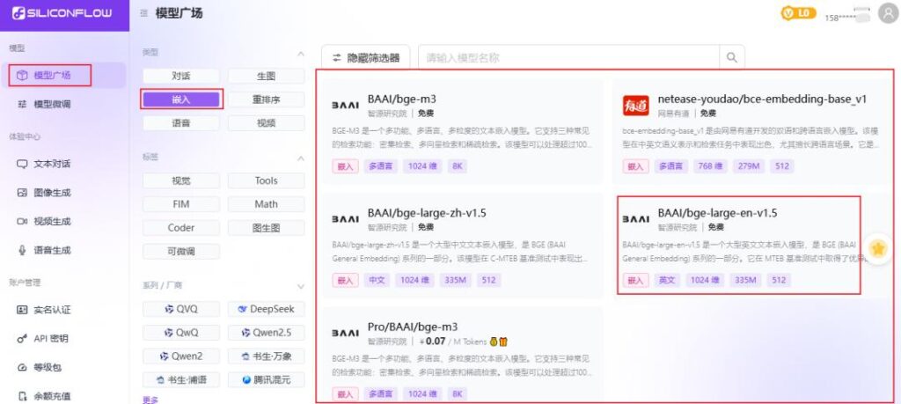Toggle the 对话 type filter
The width and height of the screenshot is (901, 404).
(x=181, y=77)
